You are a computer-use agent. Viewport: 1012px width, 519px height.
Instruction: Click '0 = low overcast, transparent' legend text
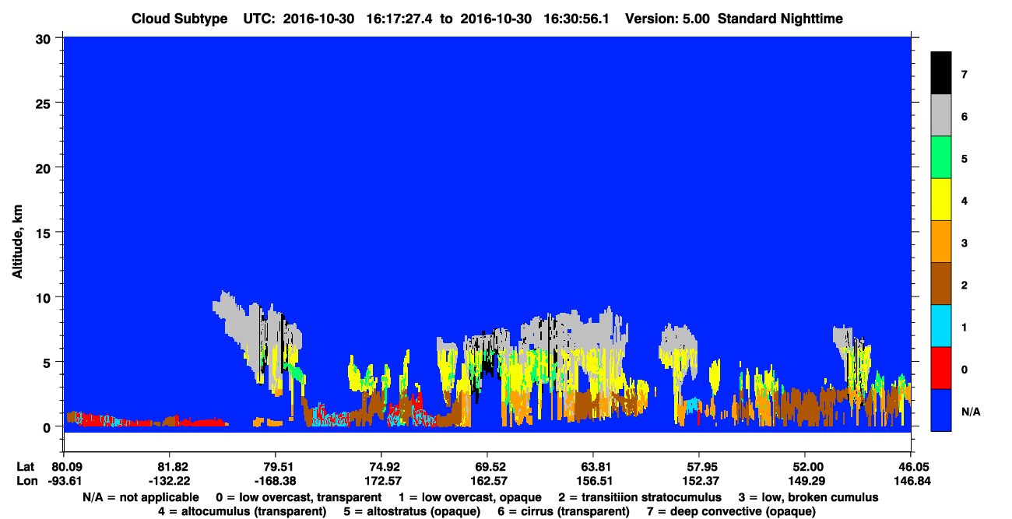[298, 497]
